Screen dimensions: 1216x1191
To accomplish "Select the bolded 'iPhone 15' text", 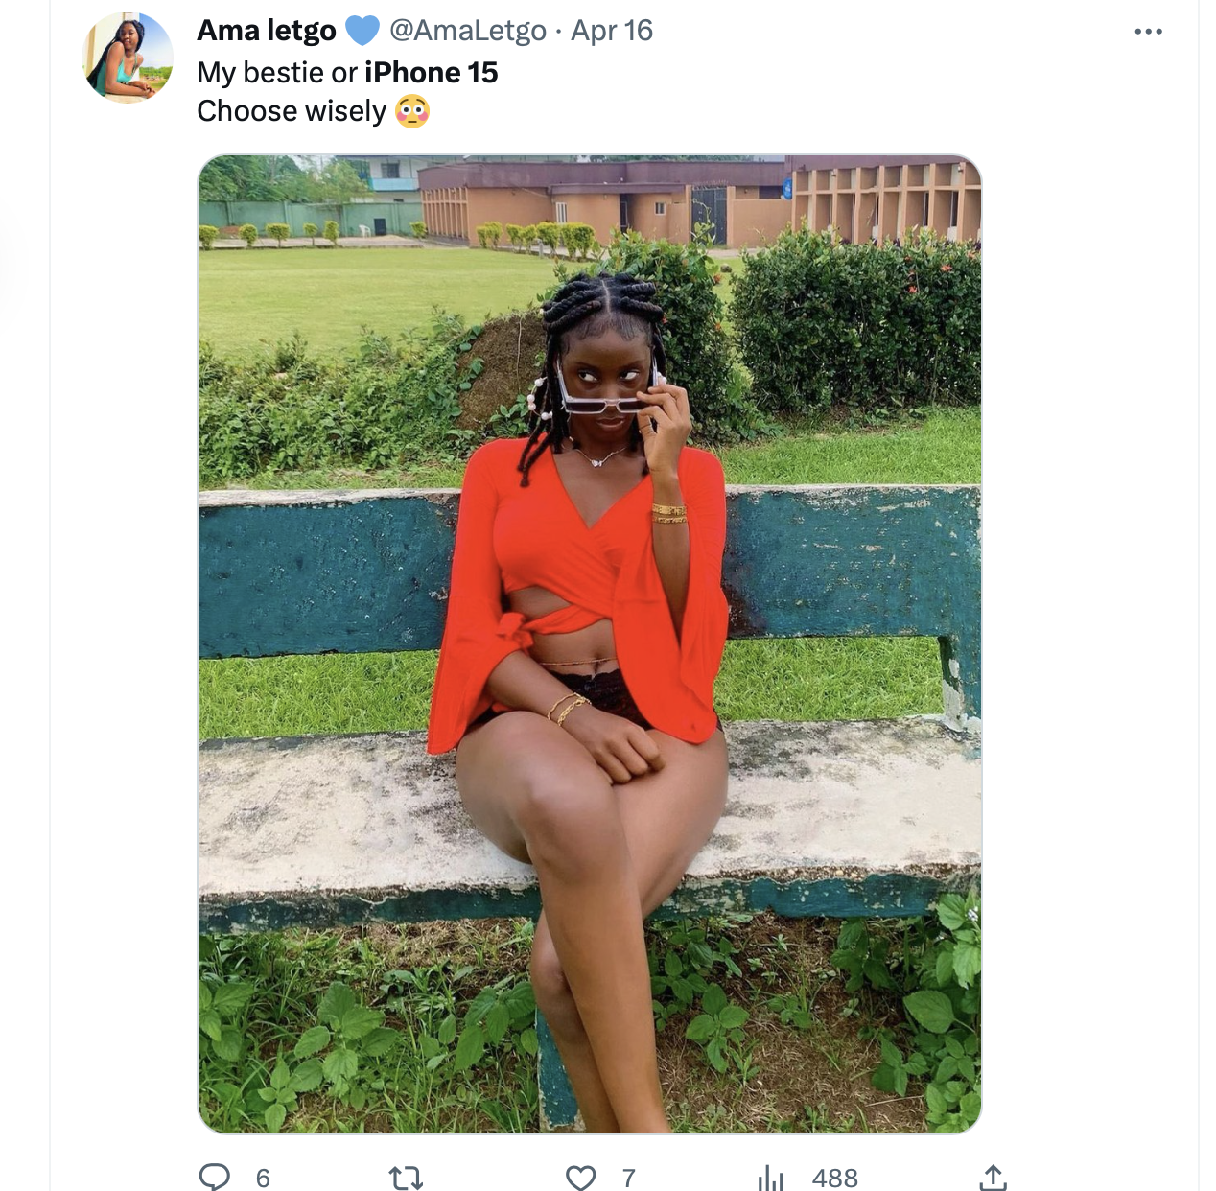I will [432, 72].
